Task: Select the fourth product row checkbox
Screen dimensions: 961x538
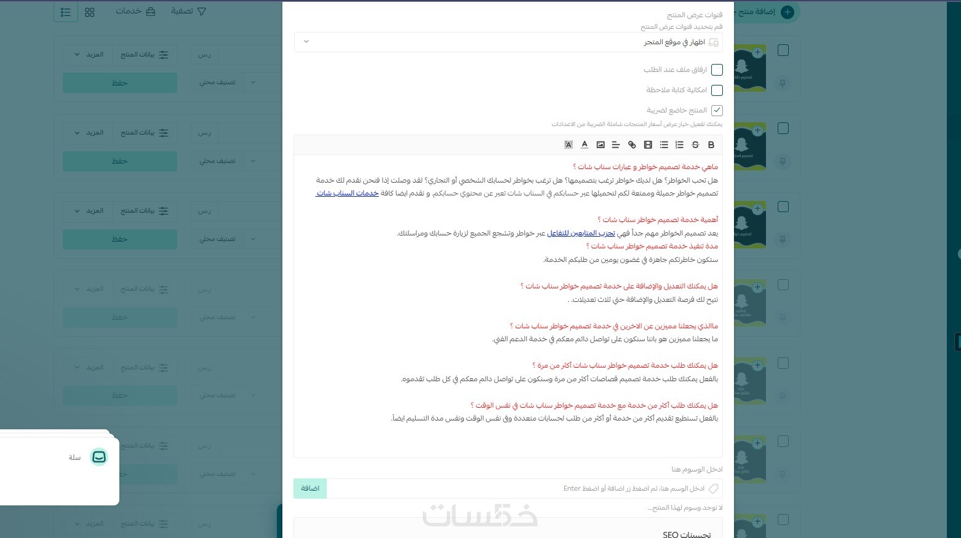Action: [x=783, y=285]
